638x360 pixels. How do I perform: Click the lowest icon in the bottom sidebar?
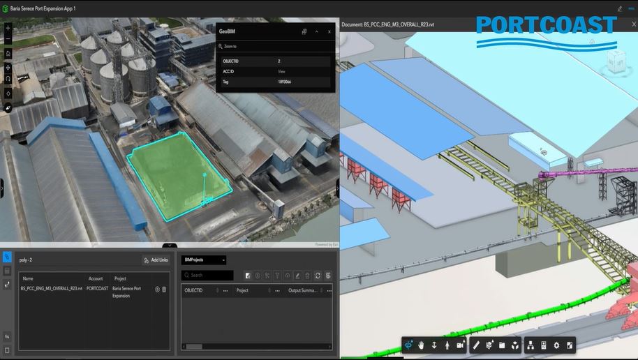tap(7, 350)
